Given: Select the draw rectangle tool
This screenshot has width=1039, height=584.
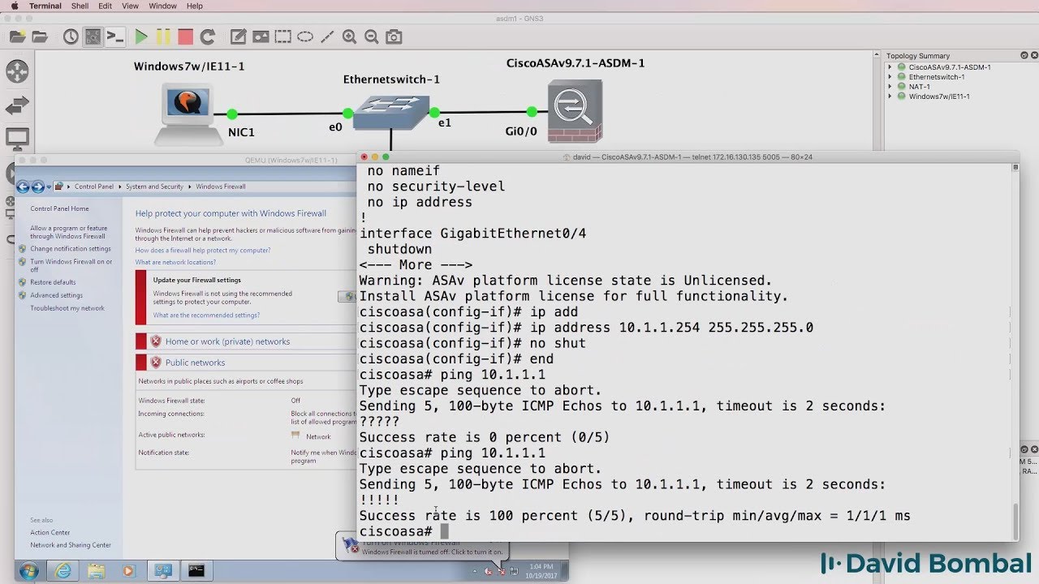Looking at the screenshot, I should tap(282, 36).
